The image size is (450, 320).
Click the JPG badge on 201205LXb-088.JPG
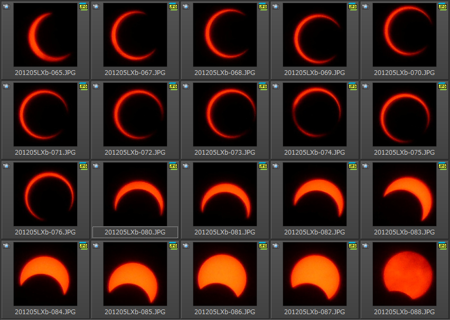(443, 246)
